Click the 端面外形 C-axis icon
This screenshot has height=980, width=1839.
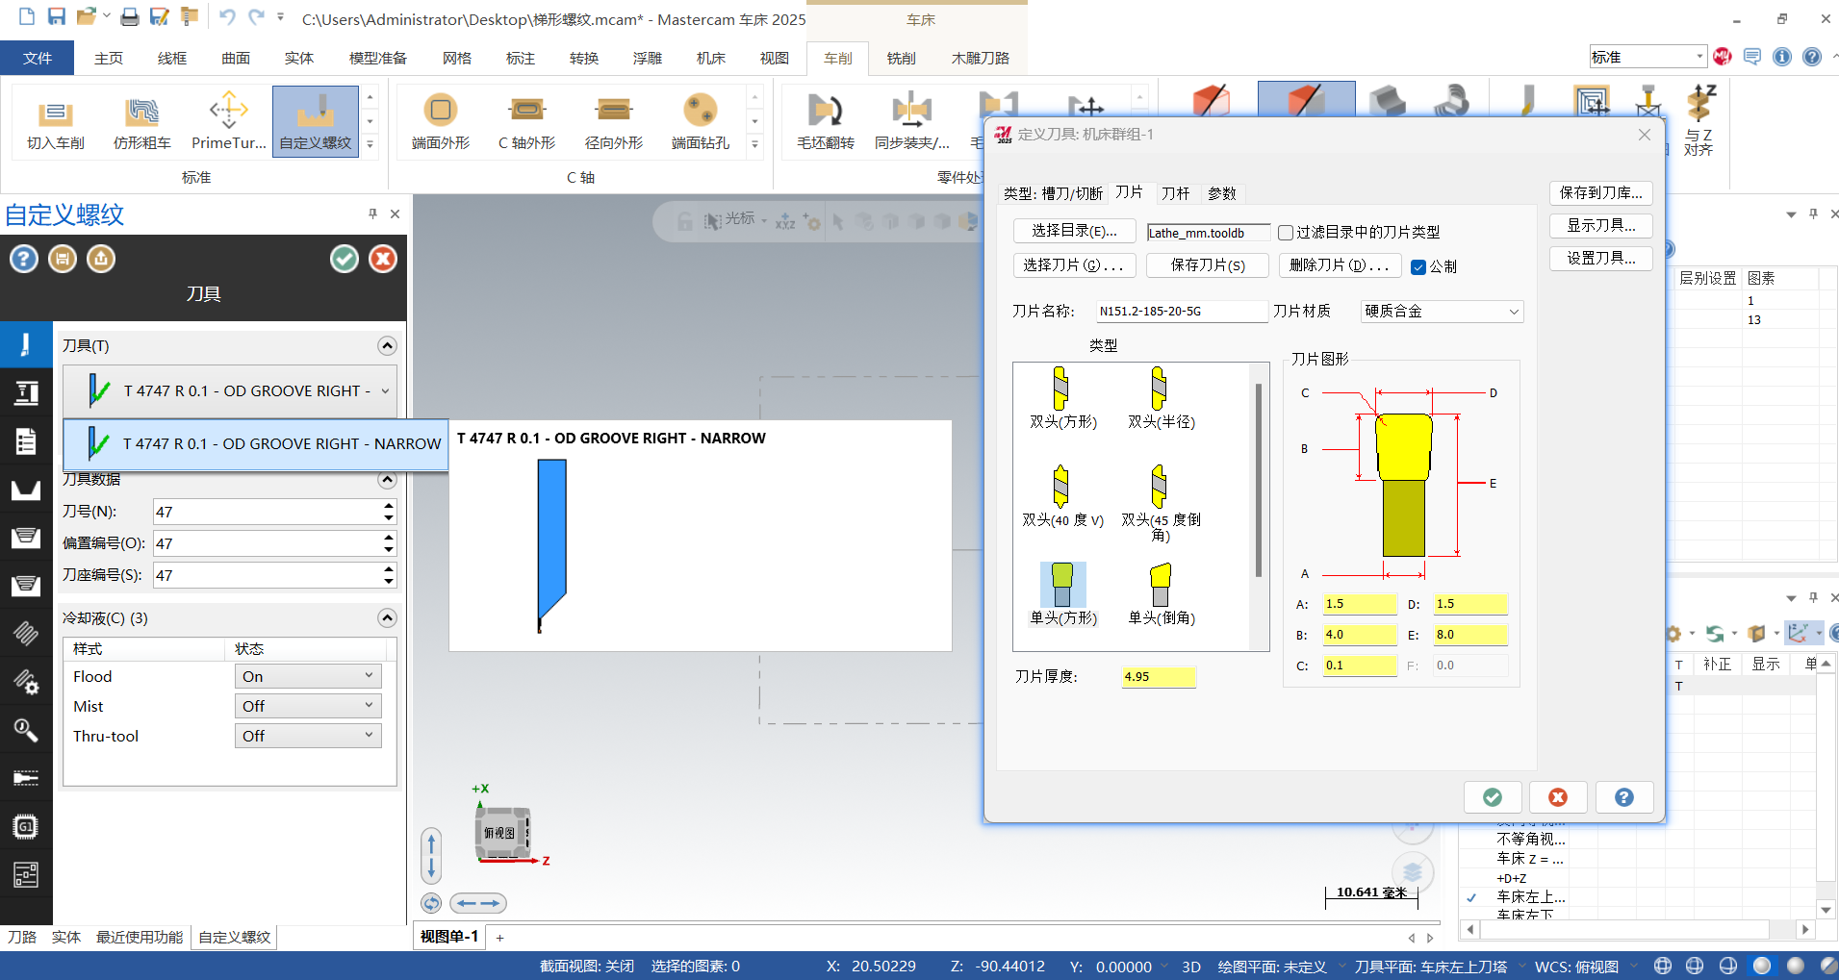click(441, 122)
